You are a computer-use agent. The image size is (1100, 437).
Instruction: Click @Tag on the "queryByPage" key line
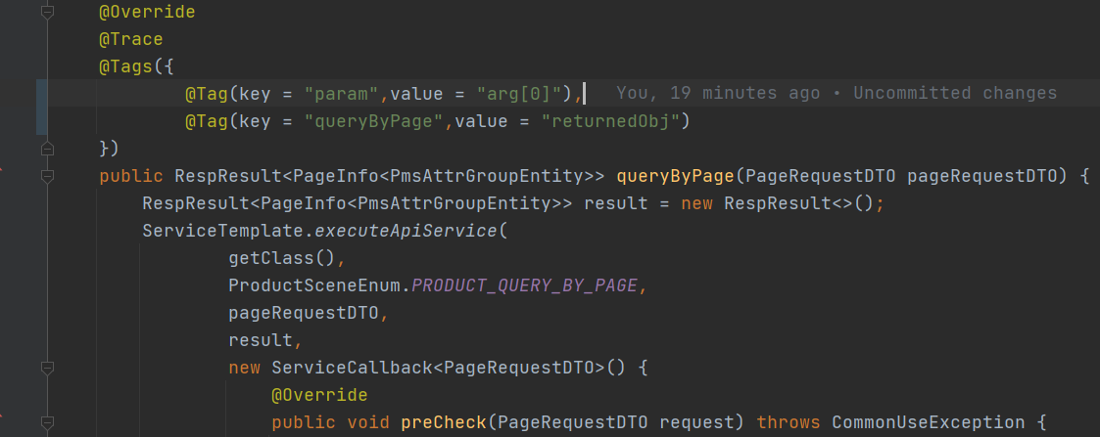(207, 121)
